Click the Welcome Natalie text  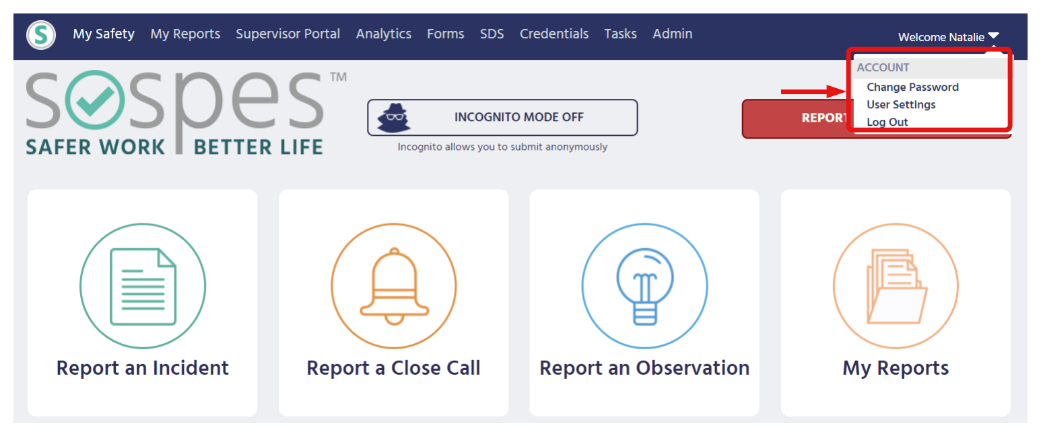[941, 37]
